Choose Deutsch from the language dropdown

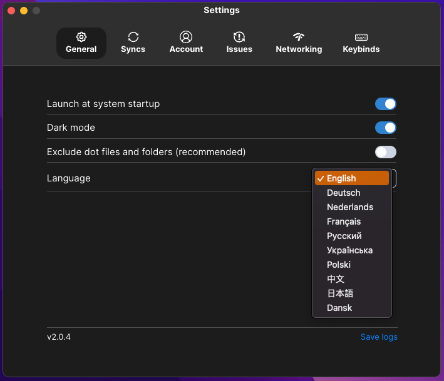tap(352, 193)
